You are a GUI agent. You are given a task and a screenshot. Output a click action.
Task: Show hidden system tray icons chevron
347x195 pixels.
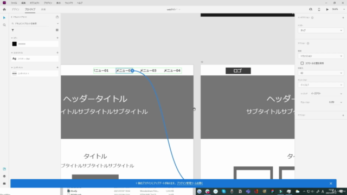point(304,191)
